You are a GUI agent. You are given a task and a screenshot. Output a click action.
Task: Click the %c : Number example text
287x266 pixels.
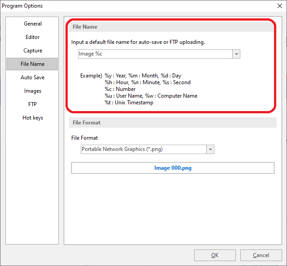tap(120, 89)
